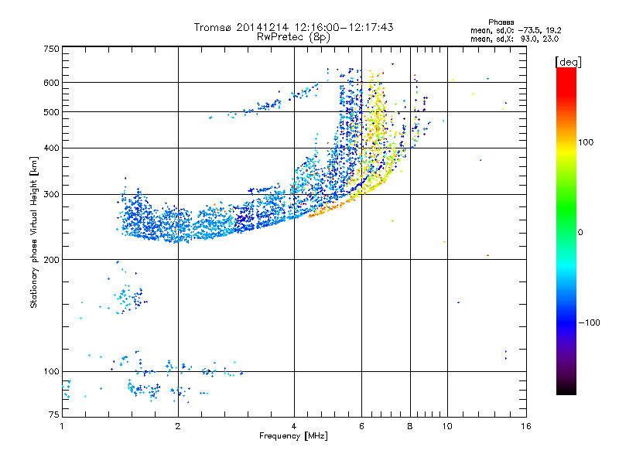Click the plot title 'Tromsø 20141214 12:16:00-12:17:43'
Screen dimensions: 619x464
[293, 27]
